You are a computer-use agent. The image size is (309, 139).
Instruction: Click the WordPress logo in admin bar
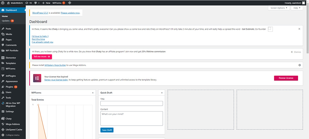[x=3, y=3]
